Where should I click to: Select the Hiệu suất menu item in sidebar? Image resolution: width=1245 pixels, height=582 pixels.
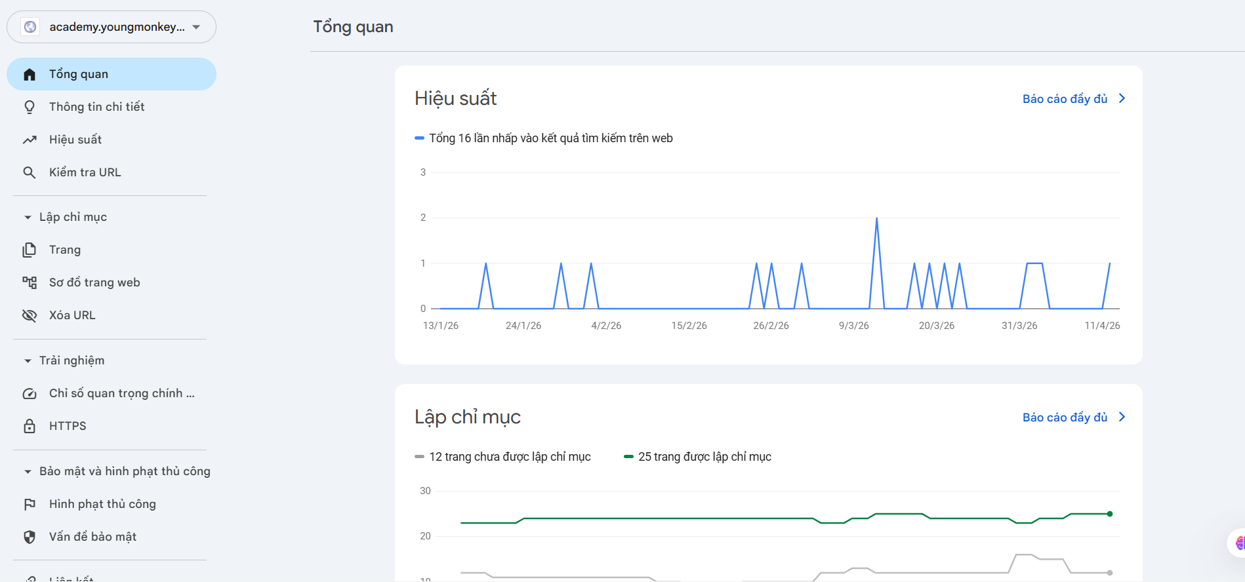[75, 140]
